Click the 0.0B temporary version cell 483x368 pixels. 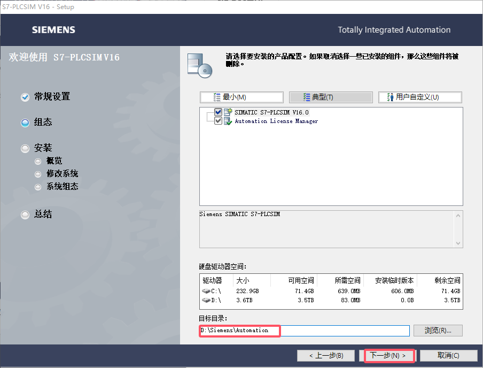pyautogui.click(x=407, y=300)
